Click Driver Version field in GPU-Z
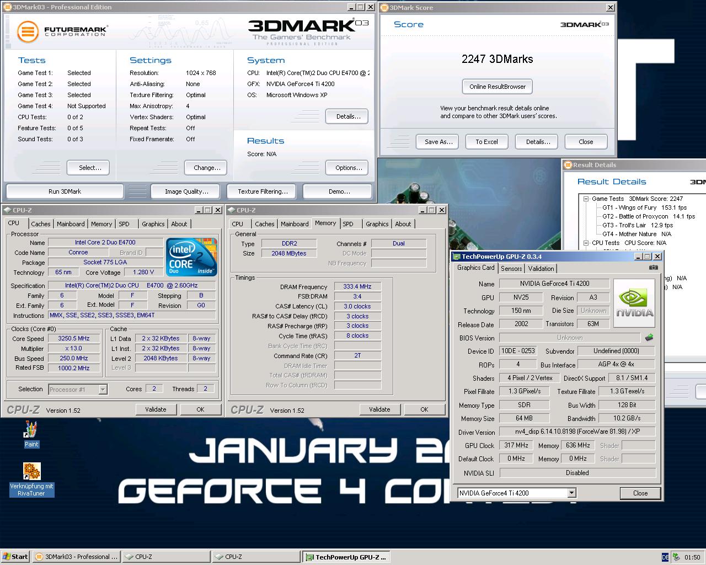The width and height of the screenshot is (706, 565). tap(577, 431)
